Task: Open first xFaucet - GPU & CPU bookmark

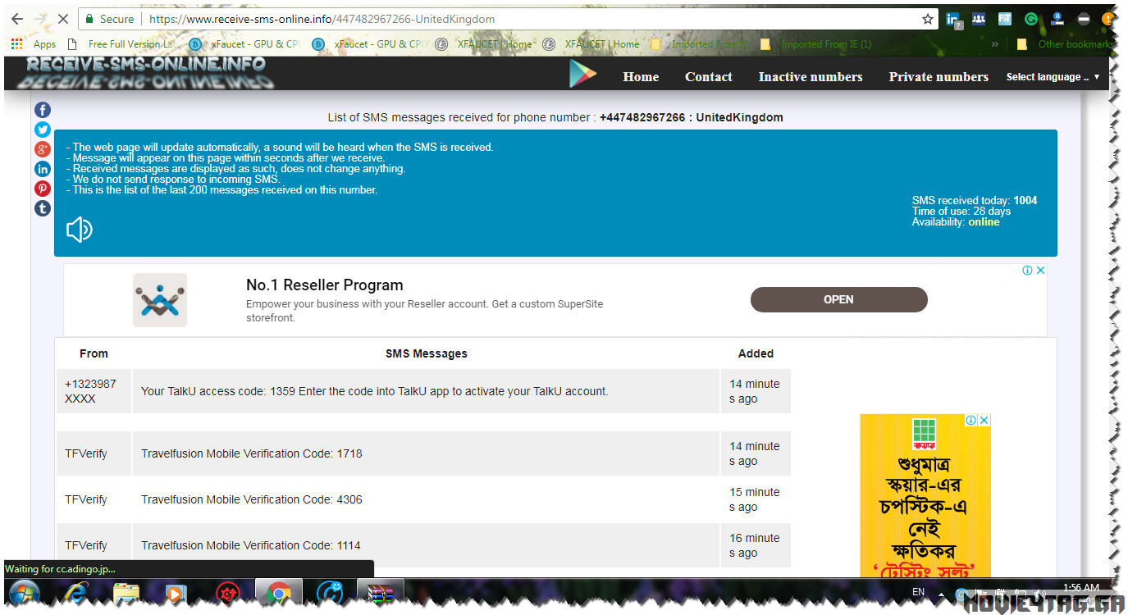Action: tap(246, 44)
